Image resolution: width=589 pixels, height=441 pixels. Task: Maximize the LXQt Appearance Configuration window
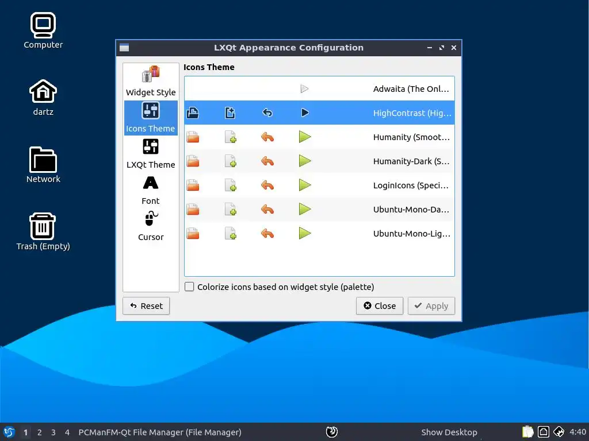coord(442,48)
